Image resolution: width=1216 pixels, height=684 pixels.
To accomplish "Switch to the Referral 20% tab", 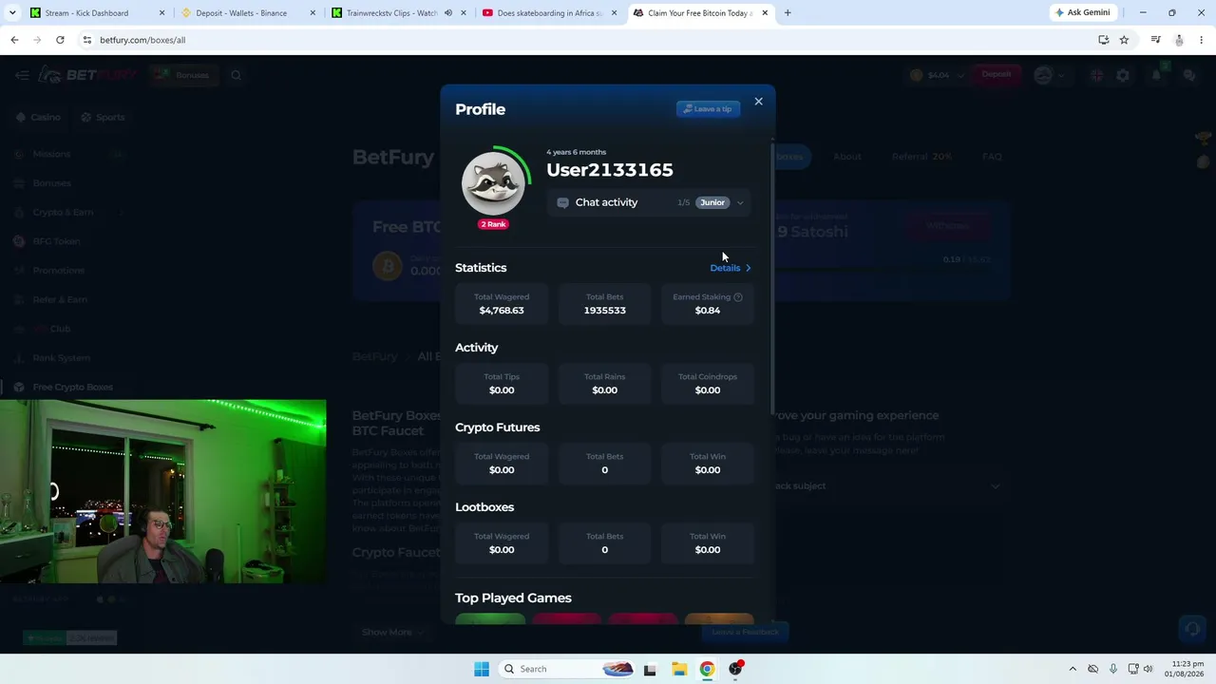I will click(x=921, y=157).
